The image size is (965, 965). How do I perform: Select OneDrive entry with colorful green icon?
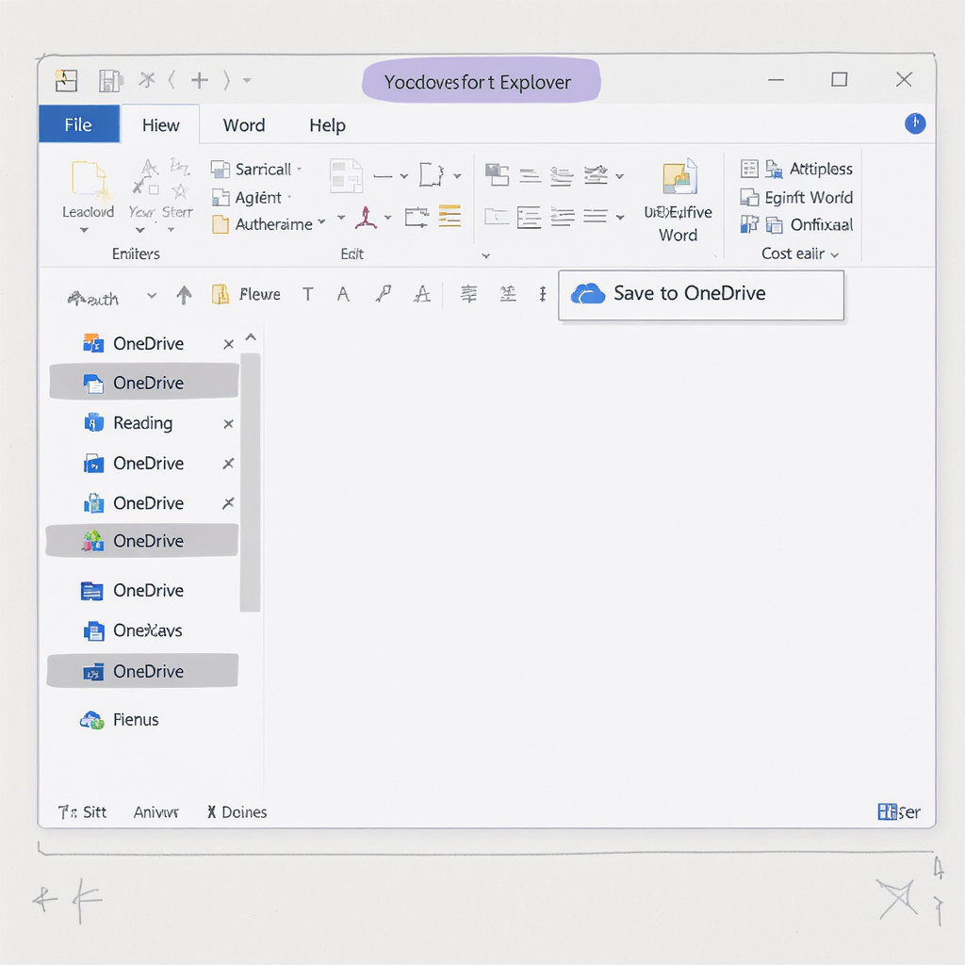pyautogui.click(x=142, y=541)
